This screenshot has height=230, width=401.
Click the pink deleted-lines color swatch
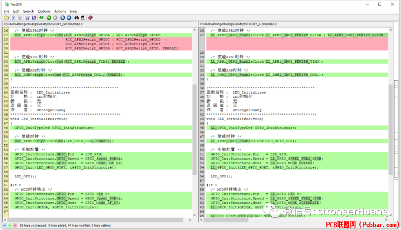pyautogui.click(x=15, y=226)
